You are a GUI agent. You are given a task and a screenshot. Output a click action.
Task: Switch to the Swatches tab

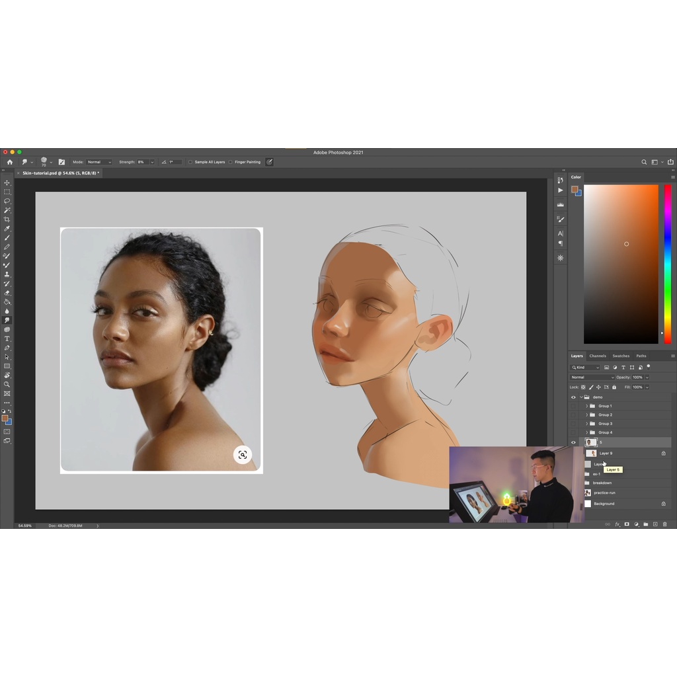(621, 356)
